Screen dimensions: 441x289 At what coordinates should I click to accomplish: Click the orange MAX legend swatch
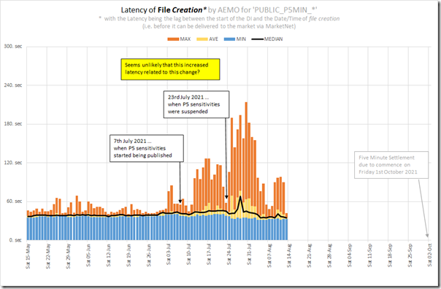pyautogui.click(x=173, y=39)
